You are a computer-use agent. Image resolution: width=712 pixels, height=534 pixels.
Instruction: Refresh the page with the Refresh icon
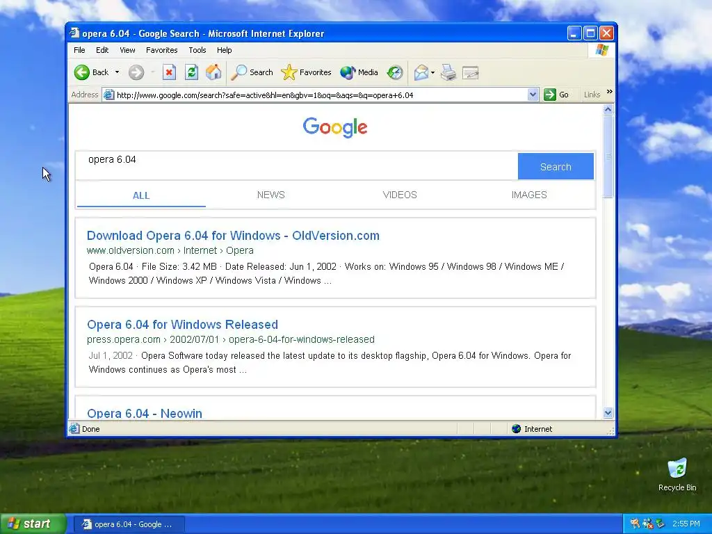click(x=192, y=72)
